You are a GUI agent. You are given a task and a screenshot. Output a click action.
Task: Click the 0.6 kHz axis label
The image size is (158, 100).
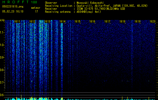tap(2, 95)
